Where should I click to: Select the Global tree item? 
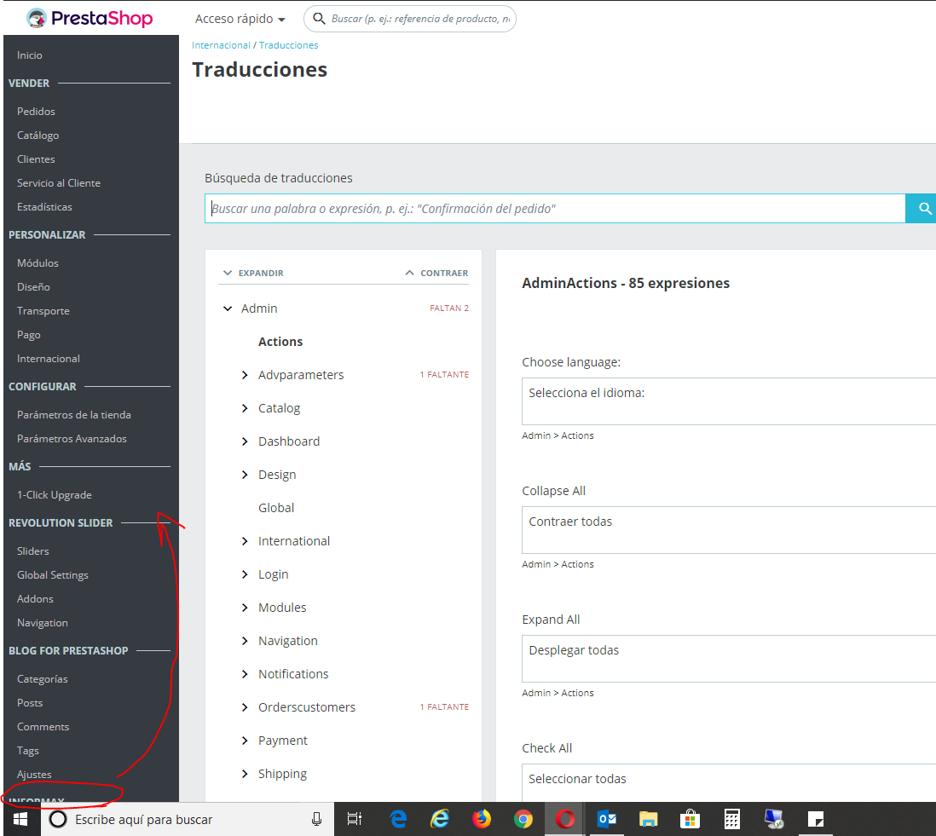276,508
